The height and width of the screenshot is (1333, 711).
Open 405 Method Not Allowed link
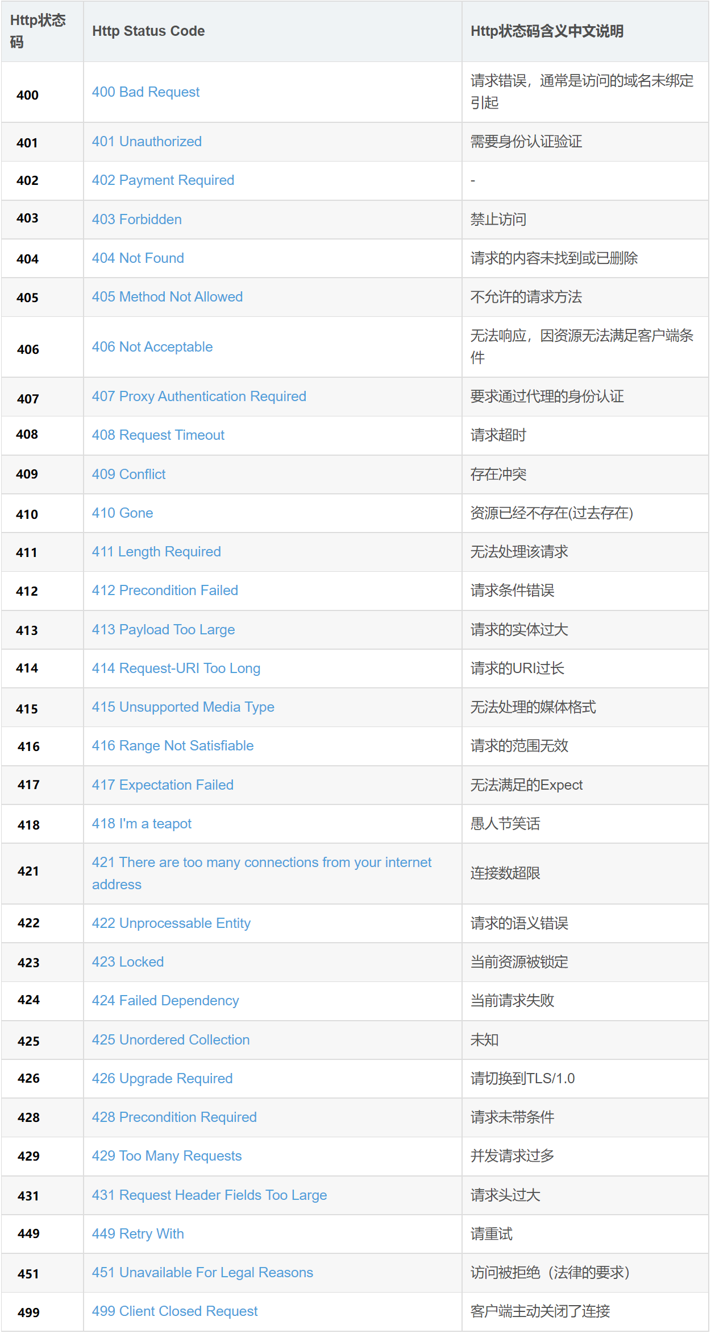click(167, 297)
